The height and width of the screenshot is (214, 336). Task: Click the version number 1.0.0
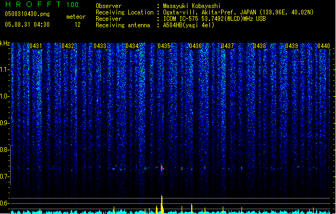[x=72, y=5]
